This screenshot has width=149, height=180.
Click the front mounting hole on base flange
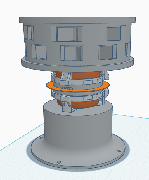pos(59,162)
